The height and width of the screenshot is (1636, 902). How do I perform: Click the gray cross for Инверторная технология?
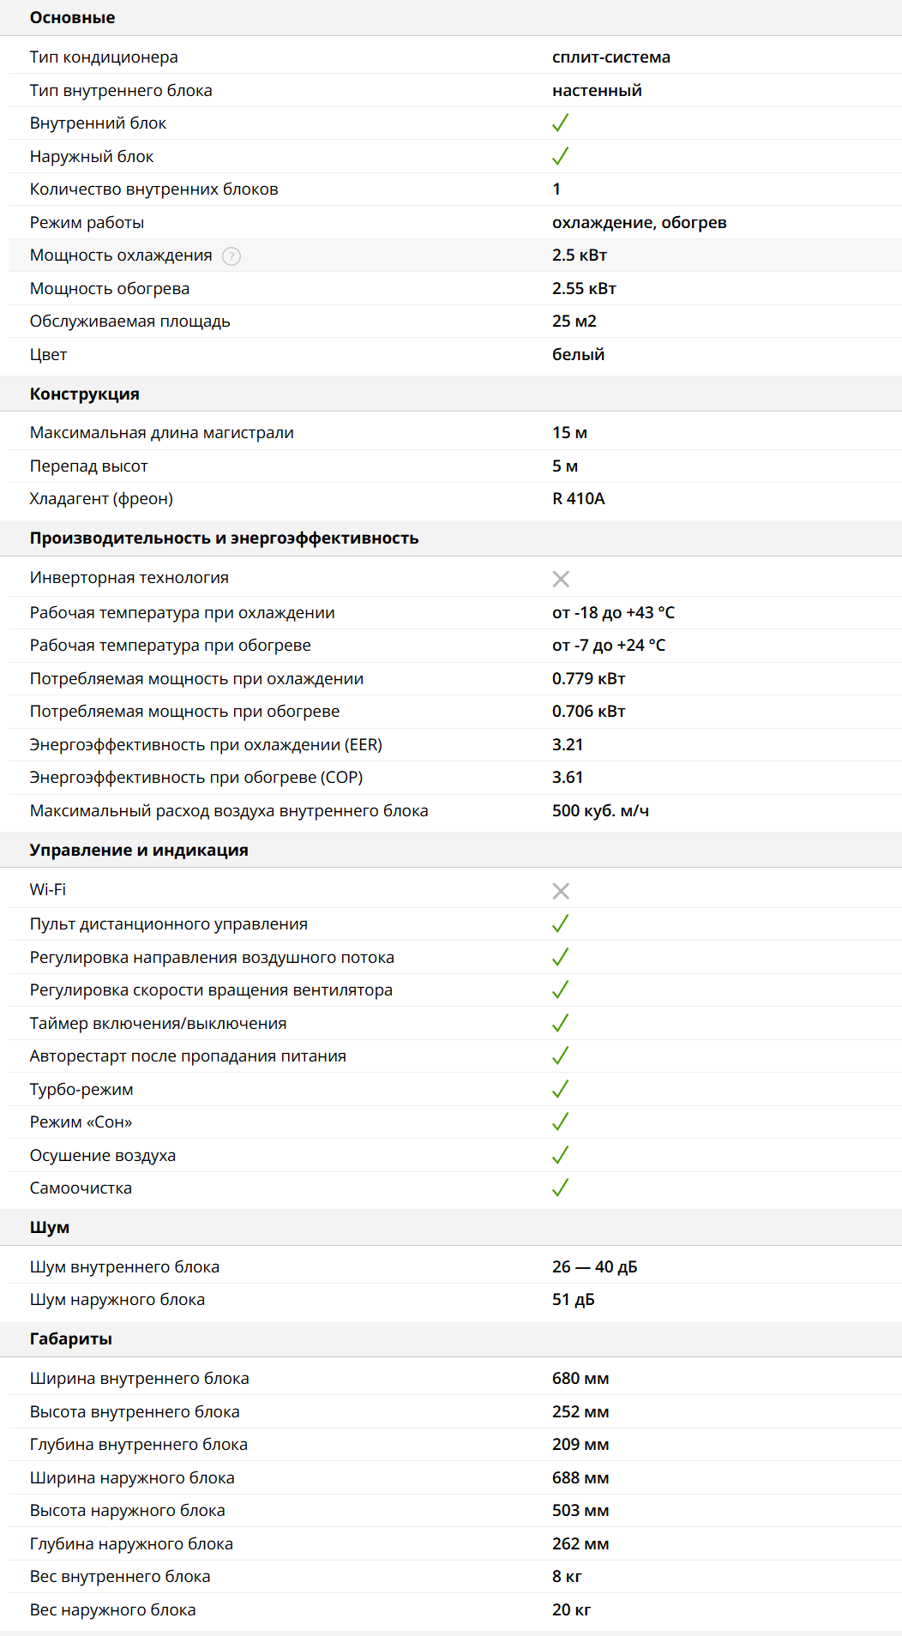(x=561, y=579)
